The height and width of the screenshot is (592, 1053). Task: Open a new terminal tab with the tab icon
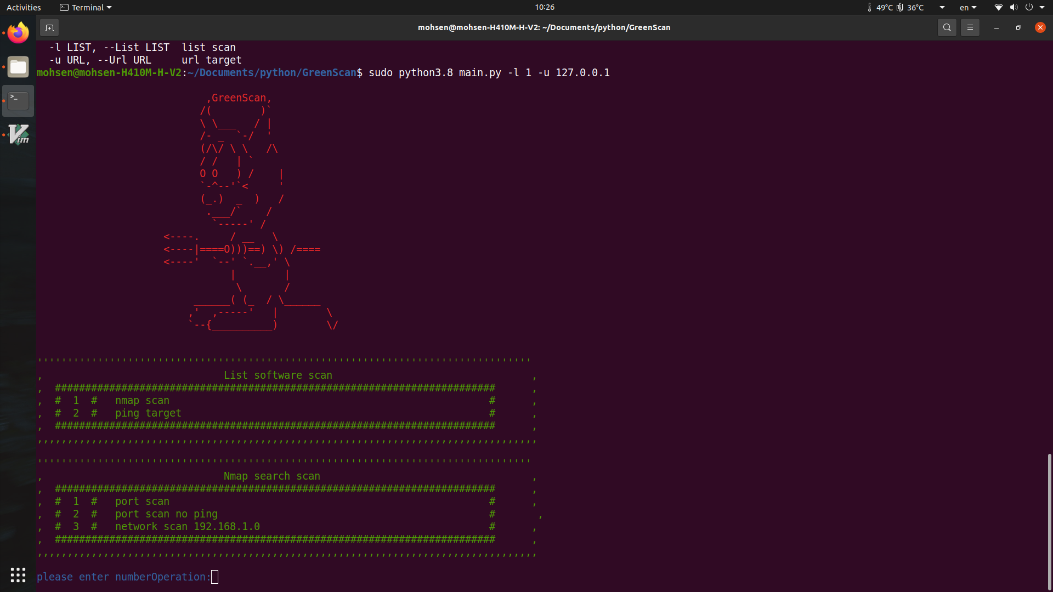[x=49, y=27]
